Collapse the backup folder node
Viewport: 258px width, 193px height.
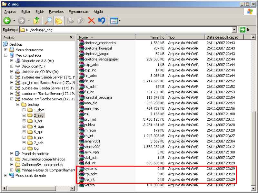tap(18, 104)
